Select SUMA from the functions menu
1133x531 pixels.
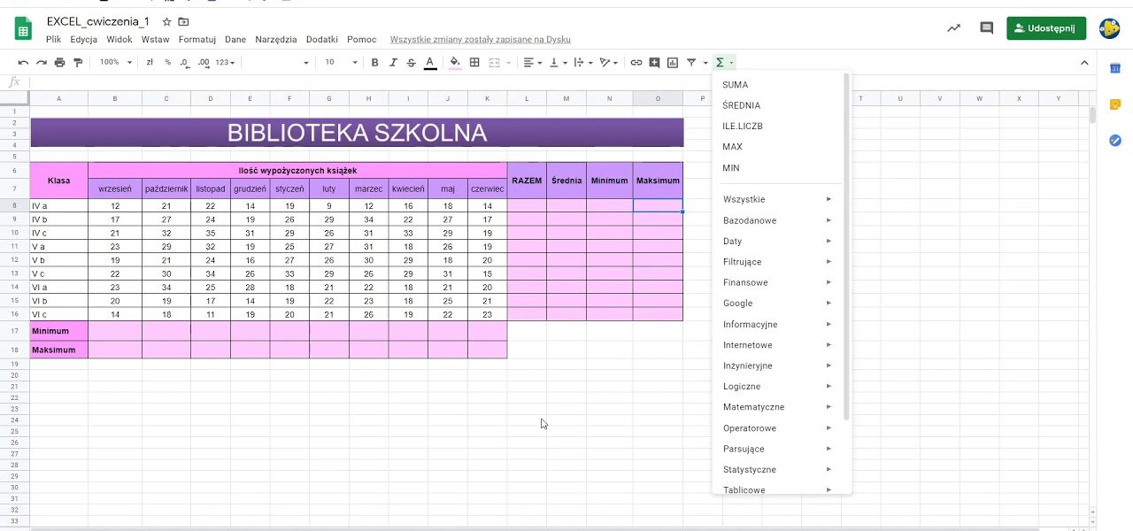[x=736, y=84]
